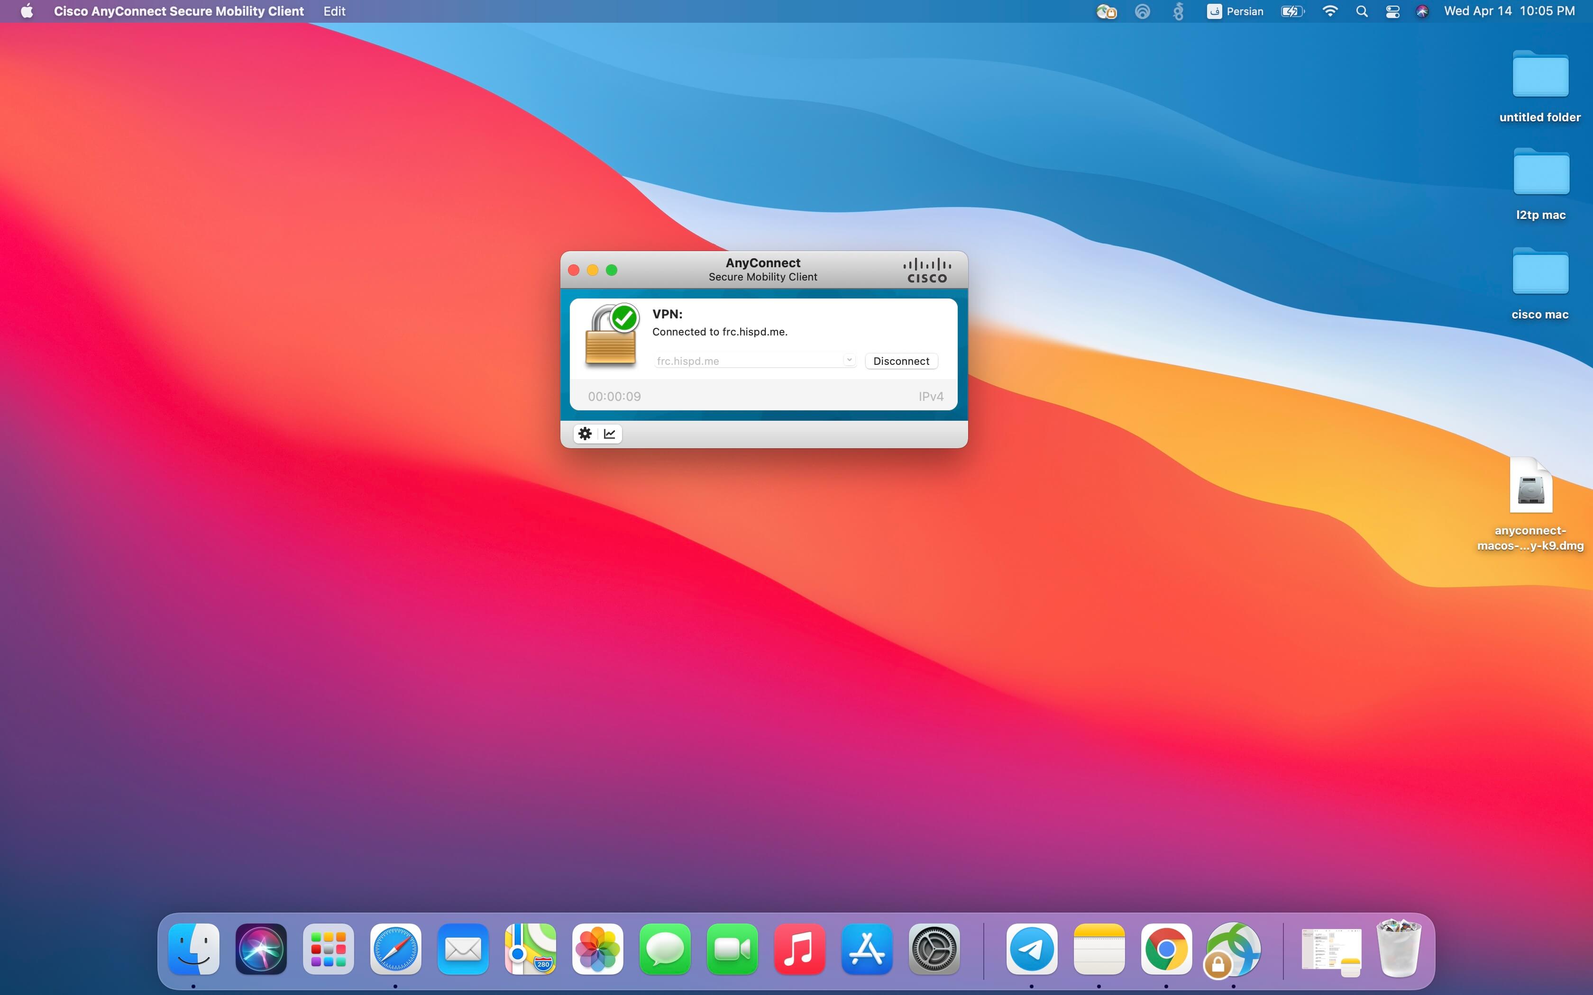Open Control Center in menu bar
This screenshot has height=995, width=1593.
pyautogui.click(x=1392, y=11)
